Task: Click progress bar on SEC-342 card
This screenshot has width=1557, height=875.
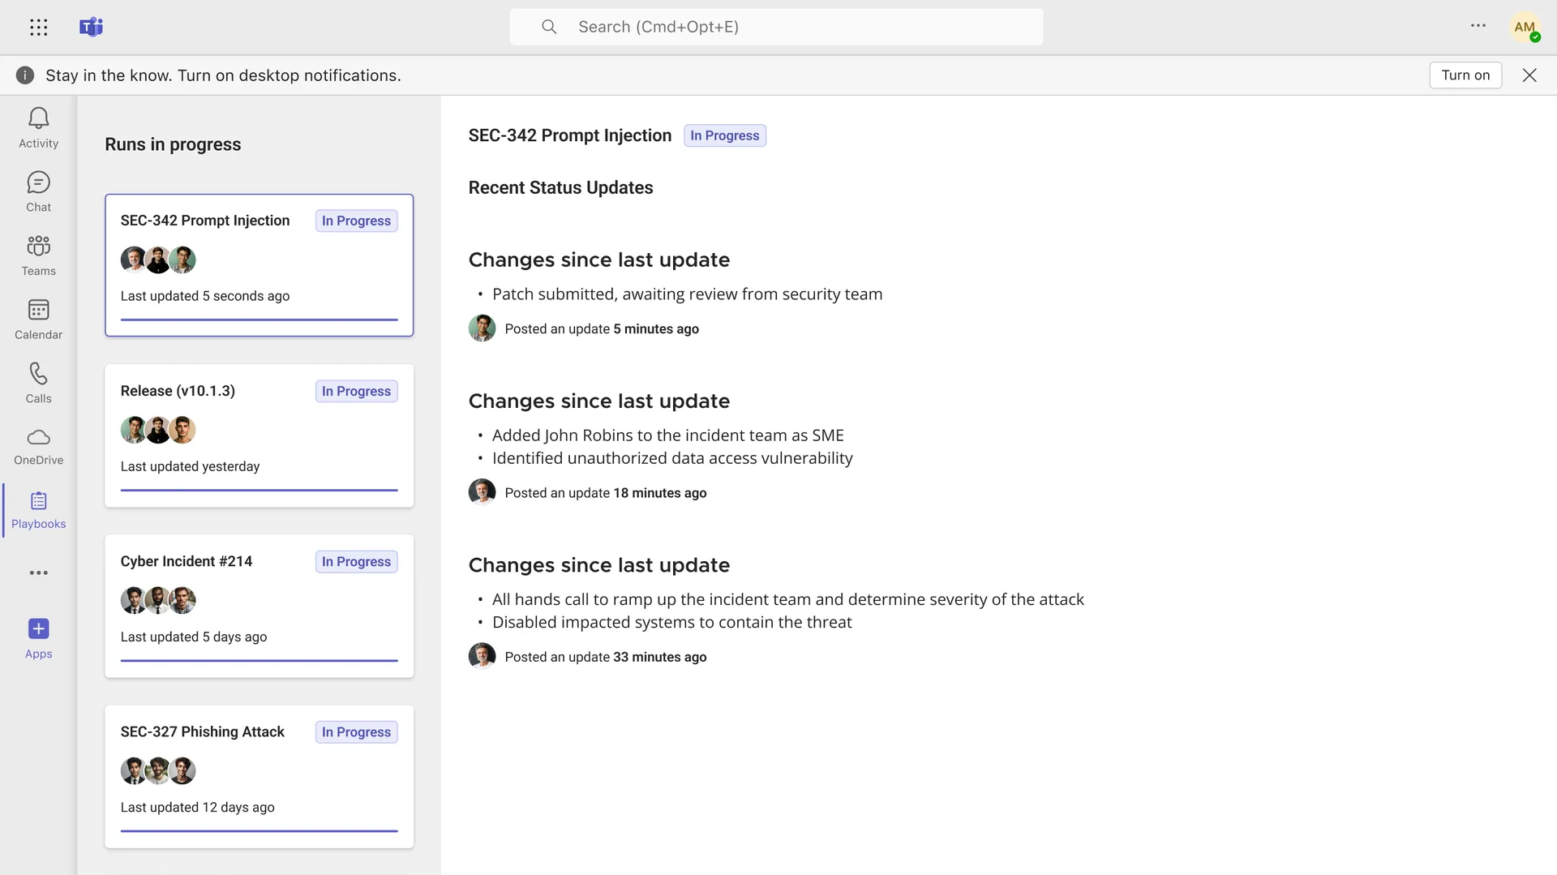Action: 259,320
